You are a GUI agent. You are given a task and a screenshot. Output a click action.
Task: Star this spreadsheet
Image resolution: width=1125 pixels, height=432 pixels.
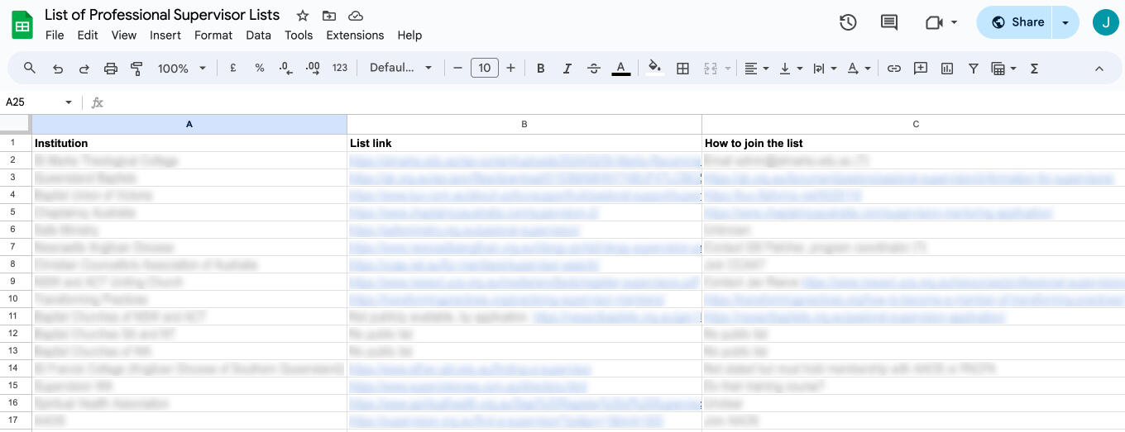coord(303,16)
